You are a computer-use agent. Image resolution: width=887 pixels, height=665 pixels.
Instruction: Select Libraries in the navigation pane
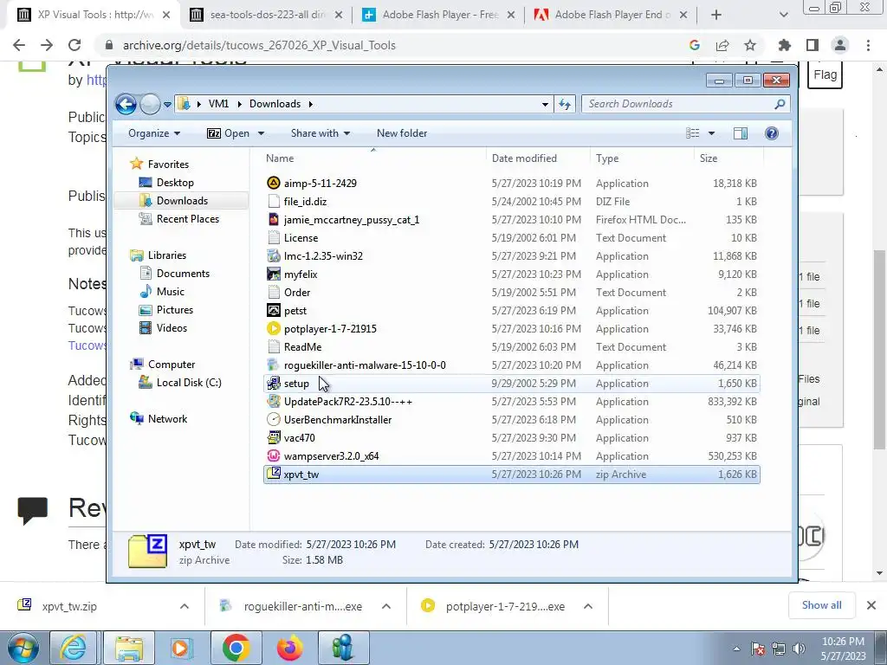[x=167, y=255]
